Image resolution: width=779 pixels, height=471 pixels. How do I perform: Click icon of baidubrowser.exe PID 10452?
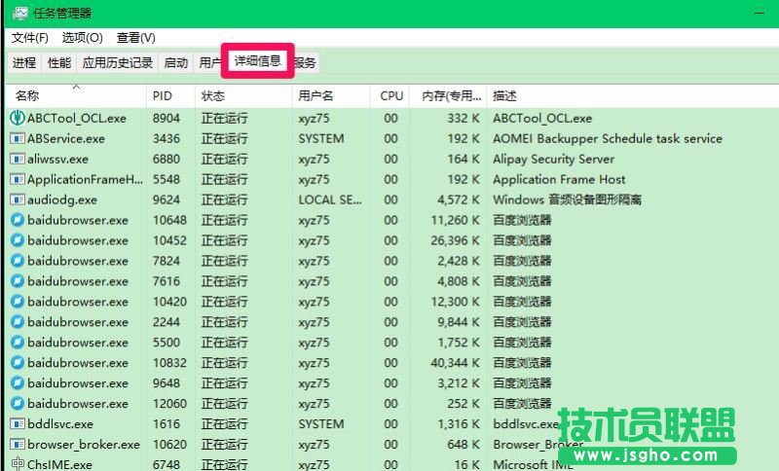tap(18, 240)
